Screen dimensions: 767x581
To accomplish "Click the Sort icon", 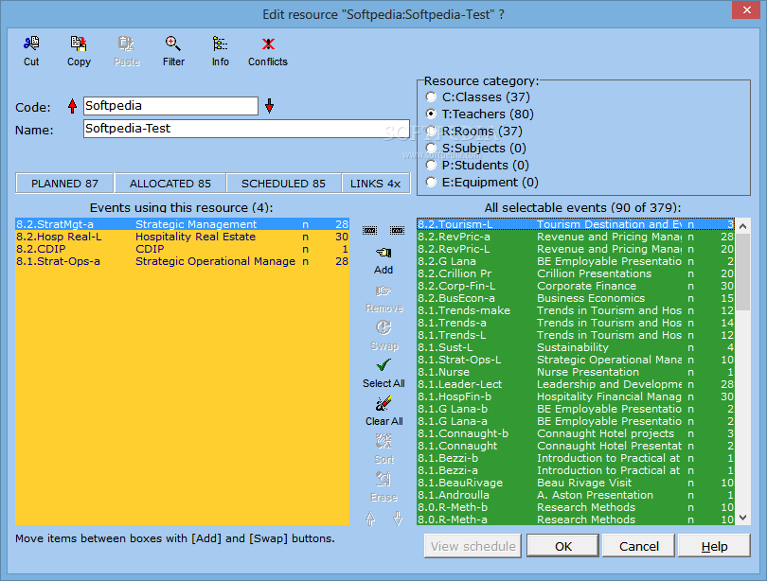I will pos(383,441).
